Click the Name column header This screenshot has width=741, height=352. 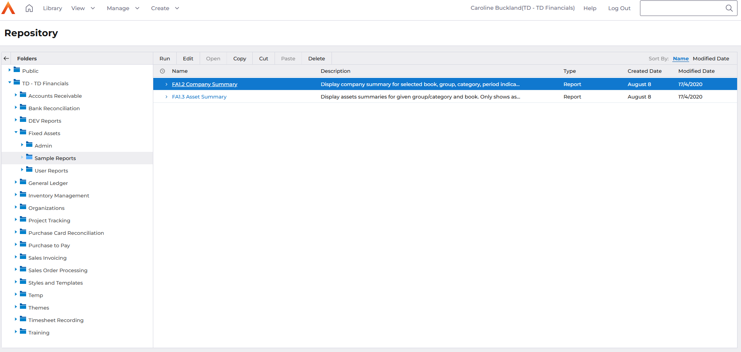pos(180,71)
